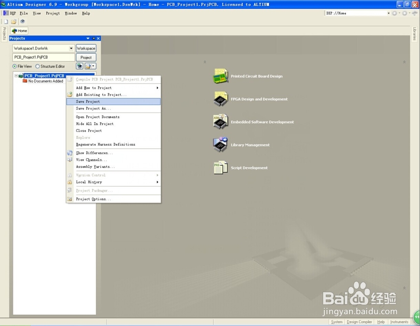Screen dimensions: 420x326
Task: Collapse the top home page section chevron
Action: coord(205,62)
